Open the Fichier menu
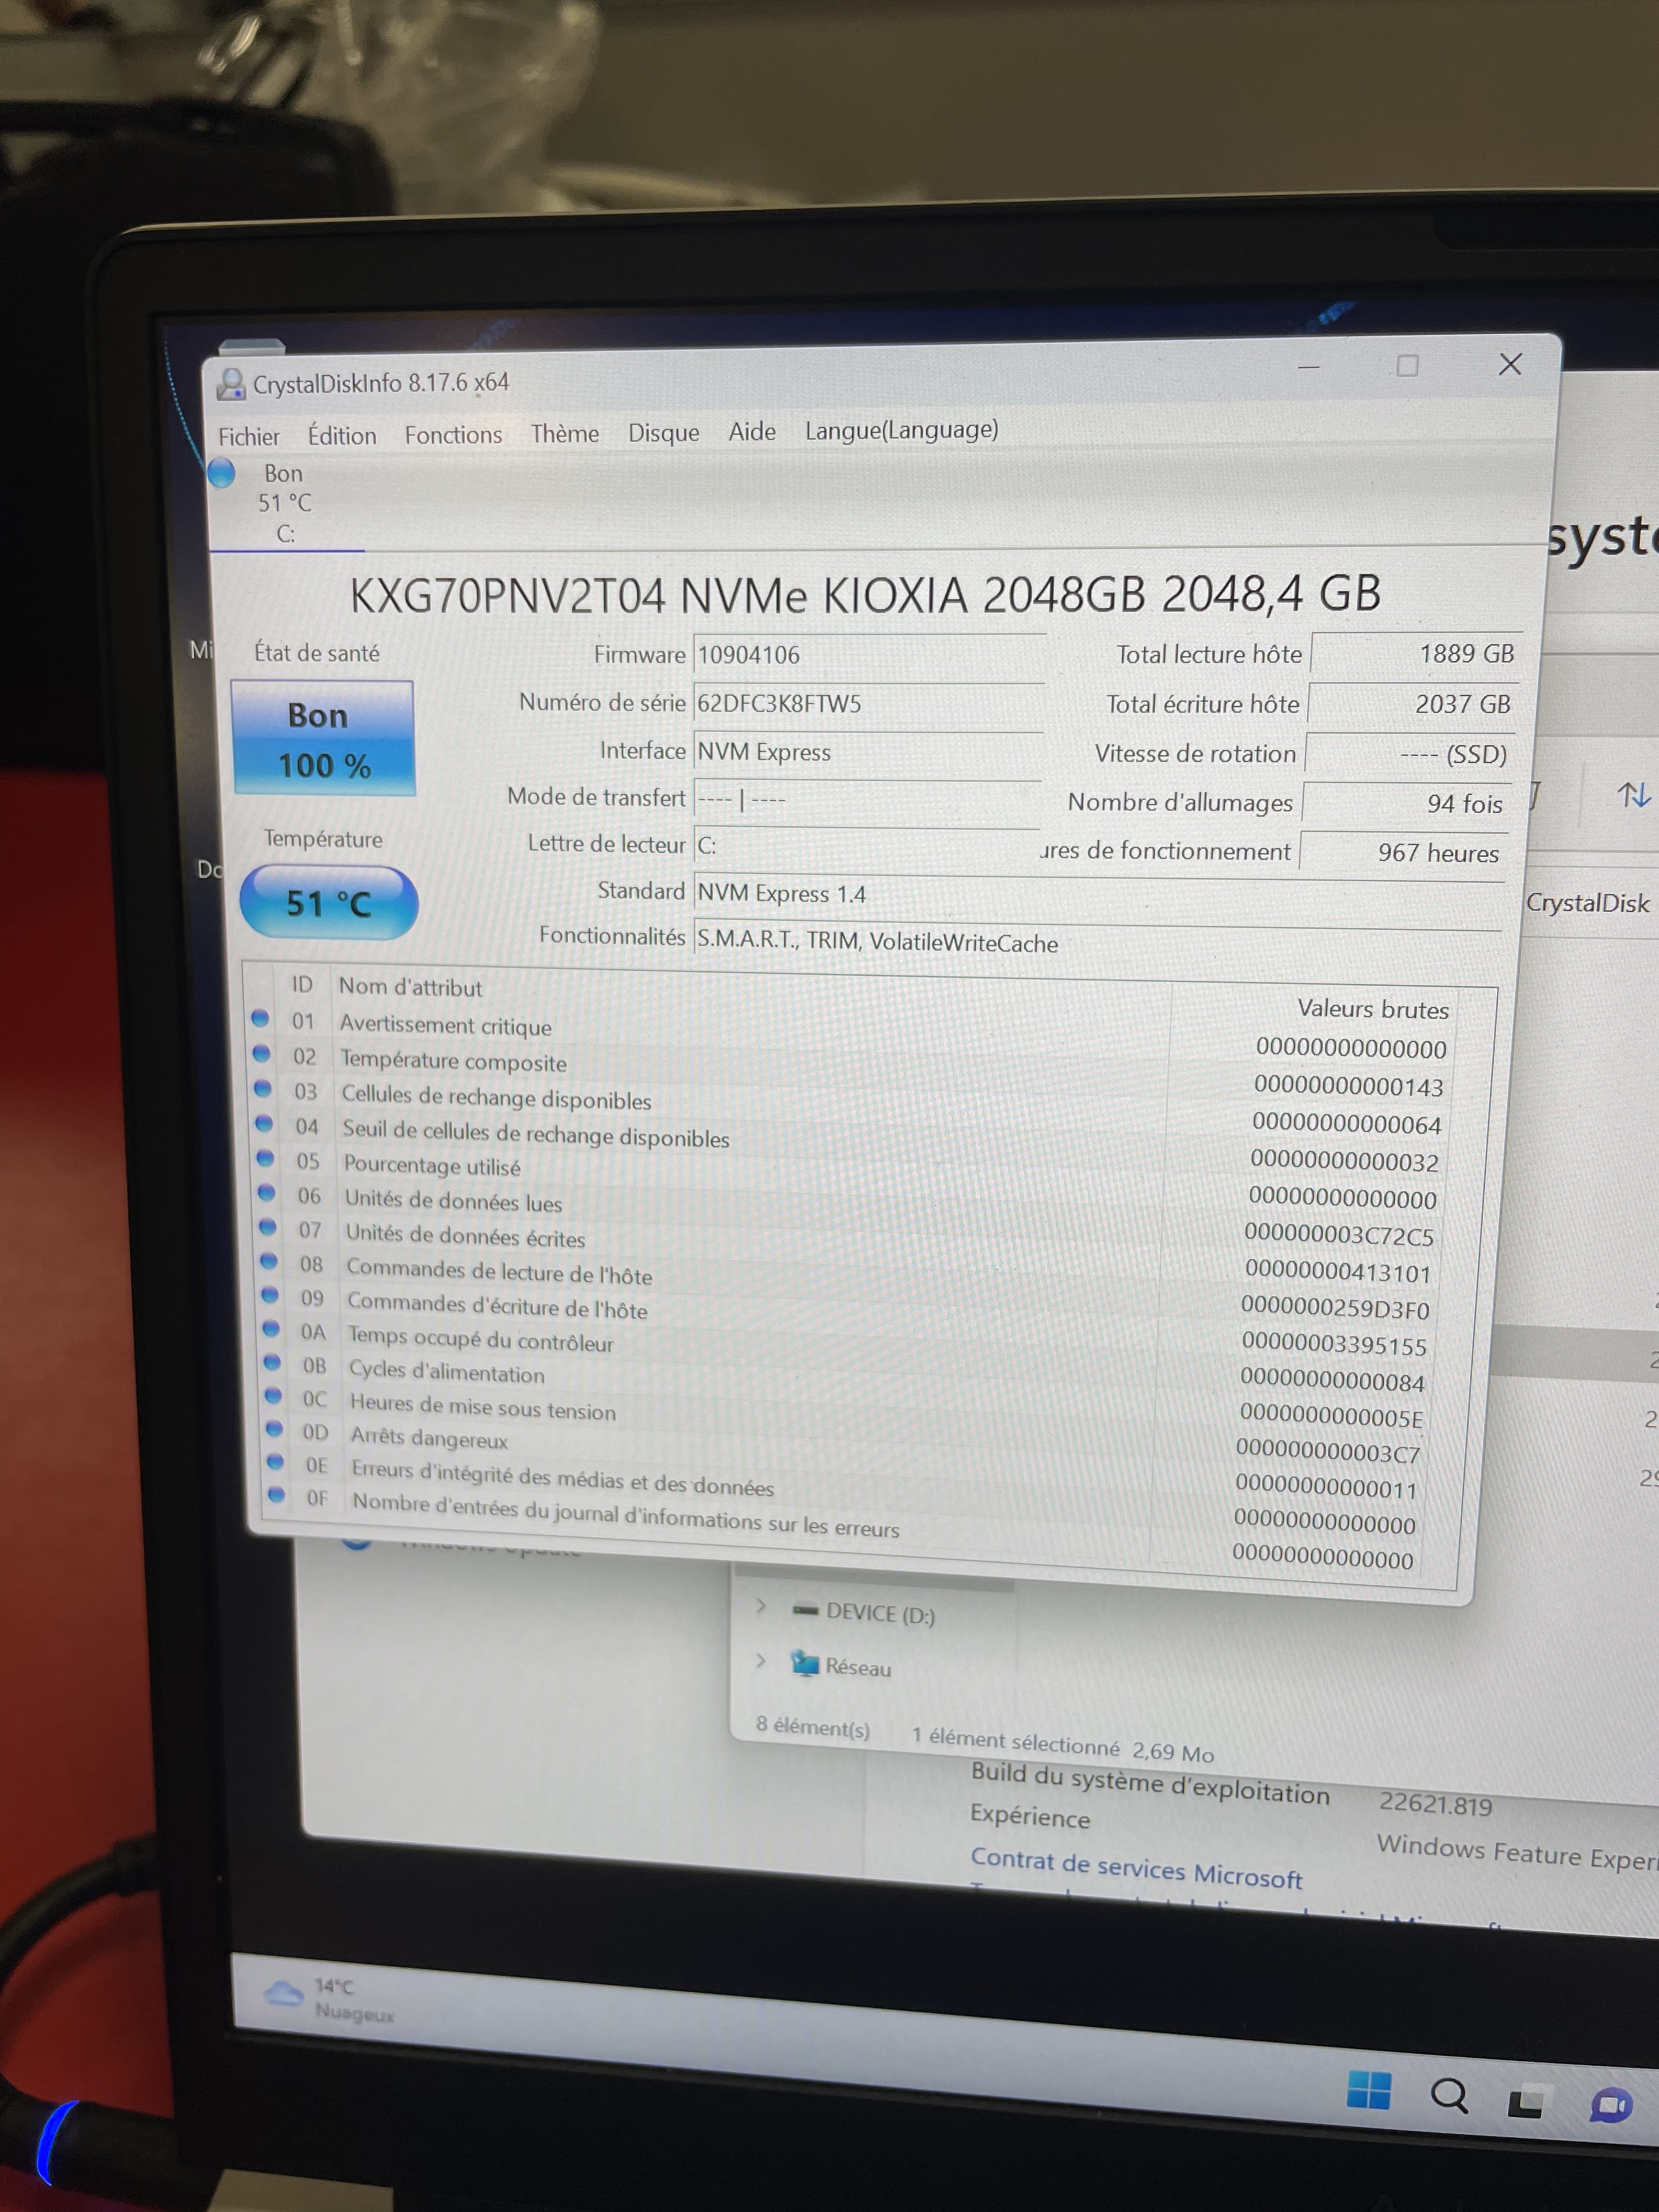Screen dimensions: 1659x2212 coord(249,437)
